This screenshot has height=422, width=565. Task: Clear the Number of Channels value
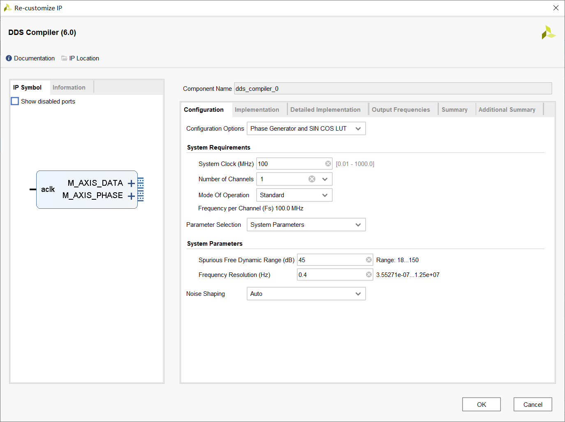click(312, 179)
